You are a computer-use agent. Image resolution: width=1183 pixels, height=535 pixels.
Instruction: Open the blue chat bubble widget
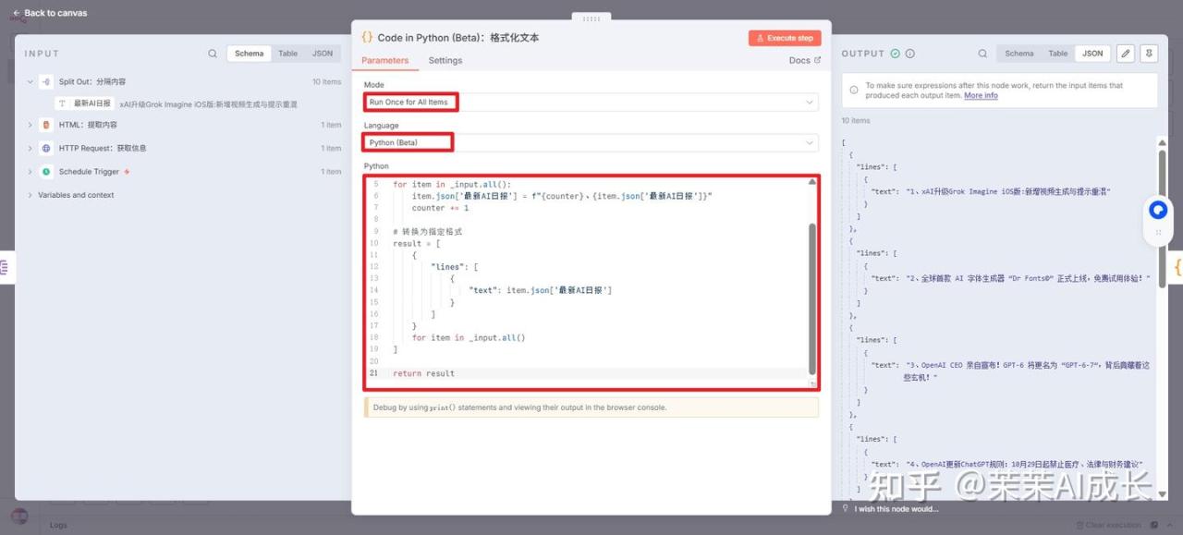point(1157,211)
